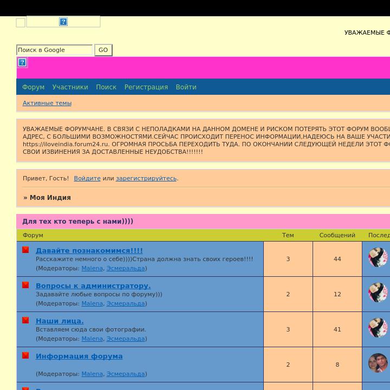Open the Участники menu item

[70, 87]
